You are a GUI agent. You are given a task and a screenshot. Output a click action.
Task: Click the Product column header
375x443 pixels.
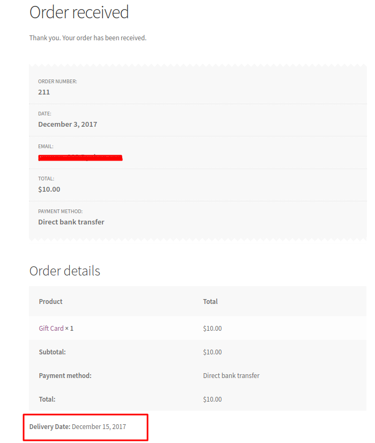(50, 301)
